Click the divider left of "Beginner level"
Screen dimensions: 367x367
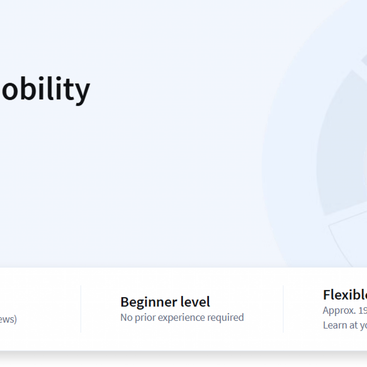[x=81, y=309]
